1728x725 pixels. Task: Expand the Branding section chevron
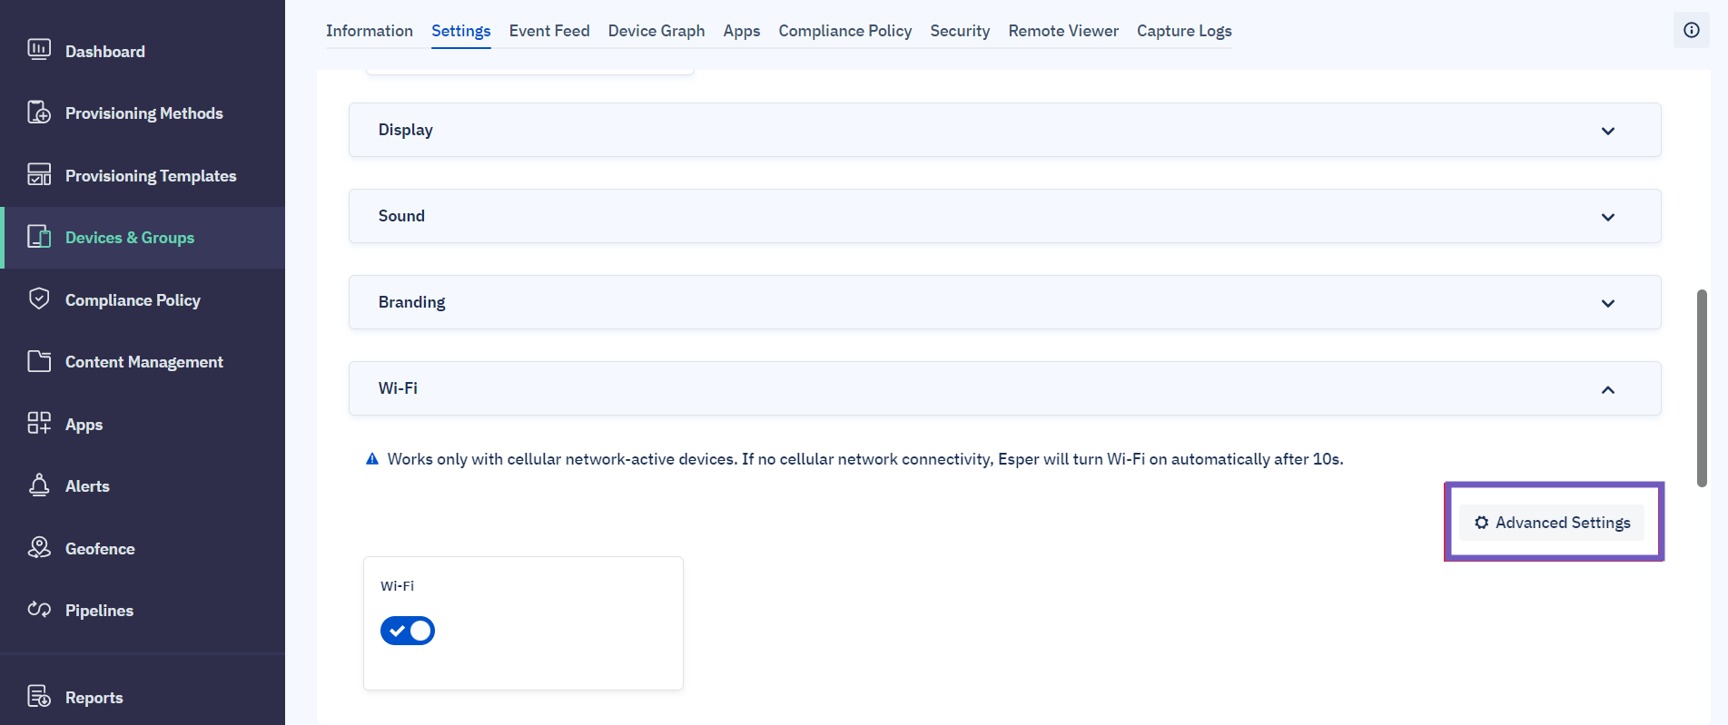pos(1608,303)
